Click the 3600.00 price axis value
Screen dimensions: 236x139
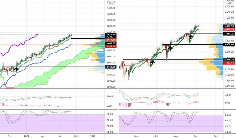coord(111,62)
